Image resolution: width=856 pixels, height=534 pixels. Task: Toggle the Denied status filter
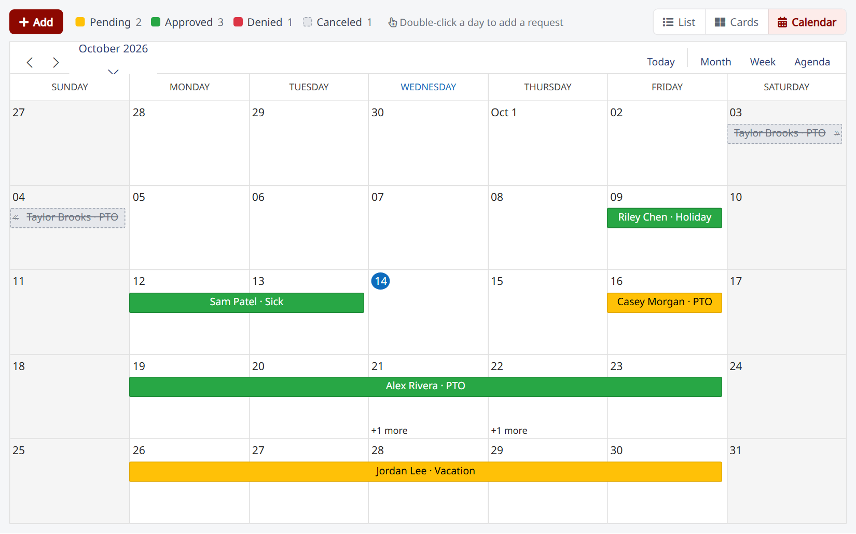pos(263,22)
